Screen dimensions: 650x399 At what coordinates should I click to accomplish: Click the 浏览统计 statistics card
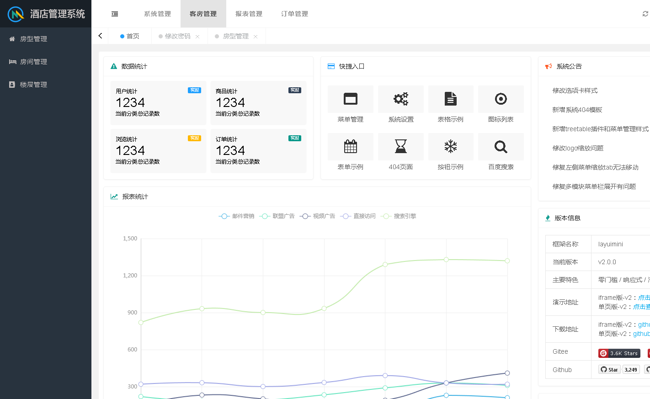point(158,151)
